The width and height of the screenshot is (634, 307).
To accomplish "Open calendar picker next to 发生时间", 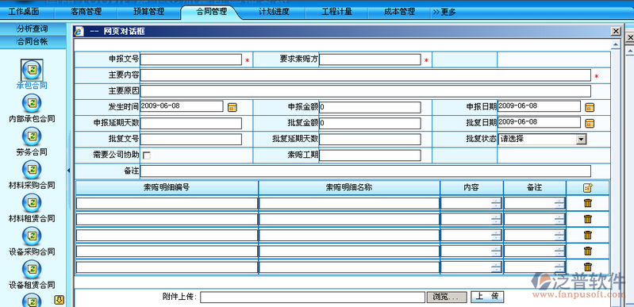I will pos(232,107).
